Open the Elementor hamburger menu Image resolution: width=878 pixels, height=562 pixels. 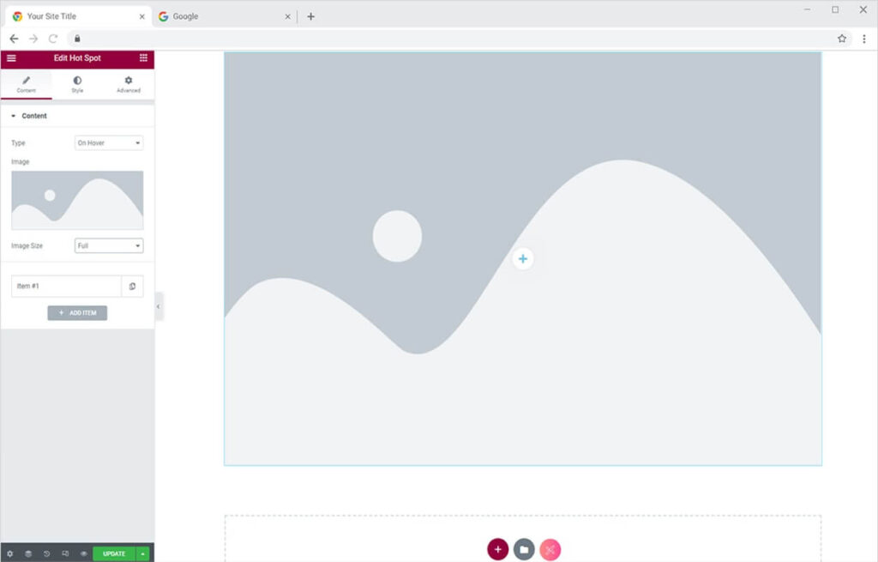[11, 58]
